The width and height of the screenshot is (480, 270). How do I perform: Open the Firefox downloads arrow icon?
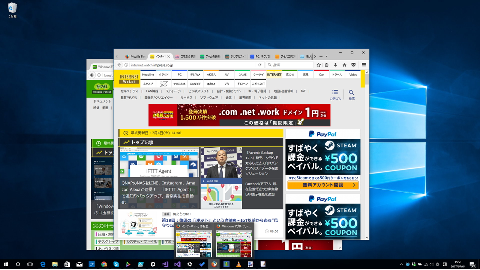(336, 65)
